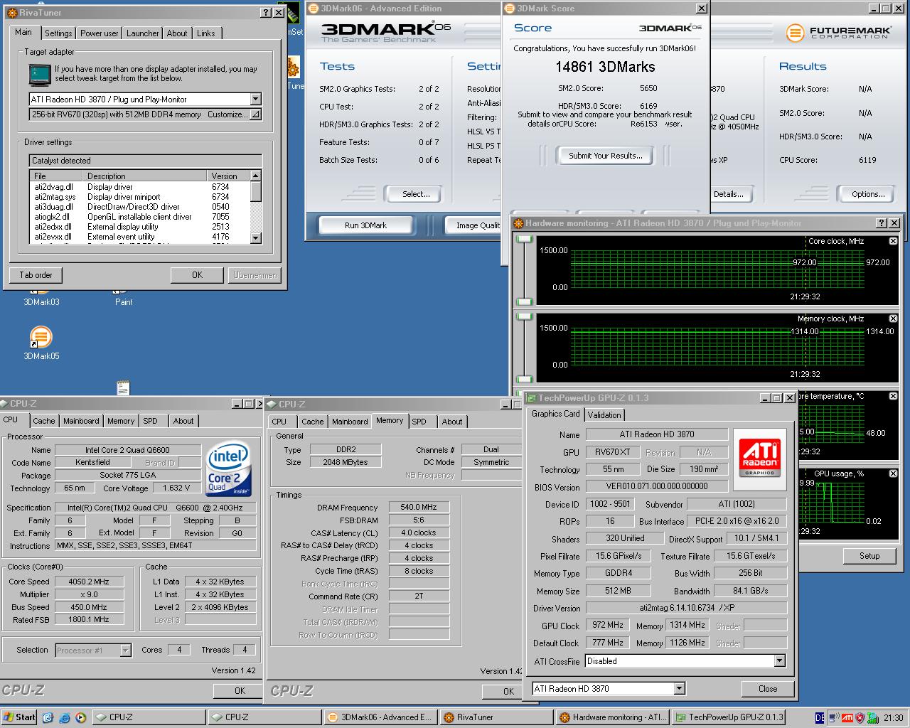This screenshot has height=728, width=910.
Task: Click the monitor icon in RivaTuner Target adapter
Action: [40, 75]
